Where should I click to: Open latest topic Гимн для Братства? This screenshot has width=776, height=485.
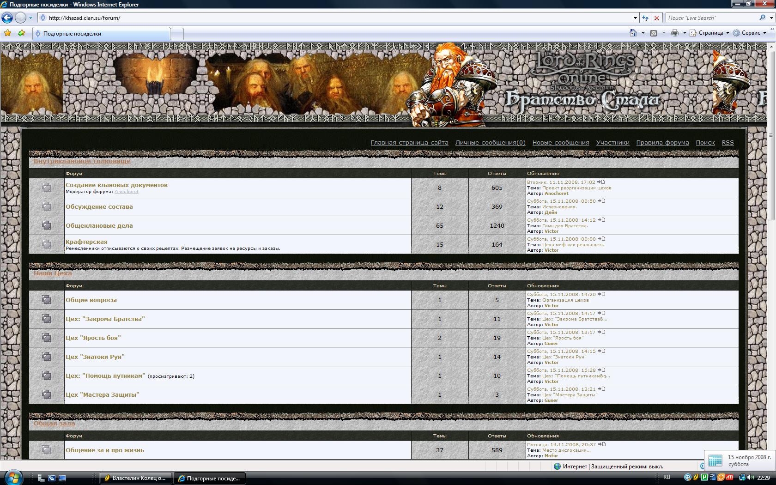point(565,226)
